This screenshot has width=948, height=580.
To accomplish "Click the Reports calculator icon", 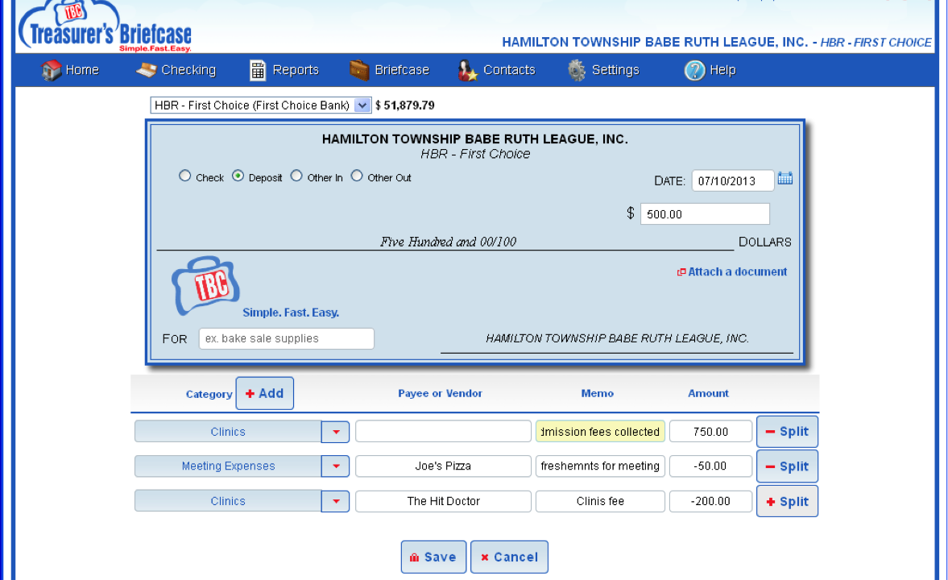I will [x=258, y=70].
